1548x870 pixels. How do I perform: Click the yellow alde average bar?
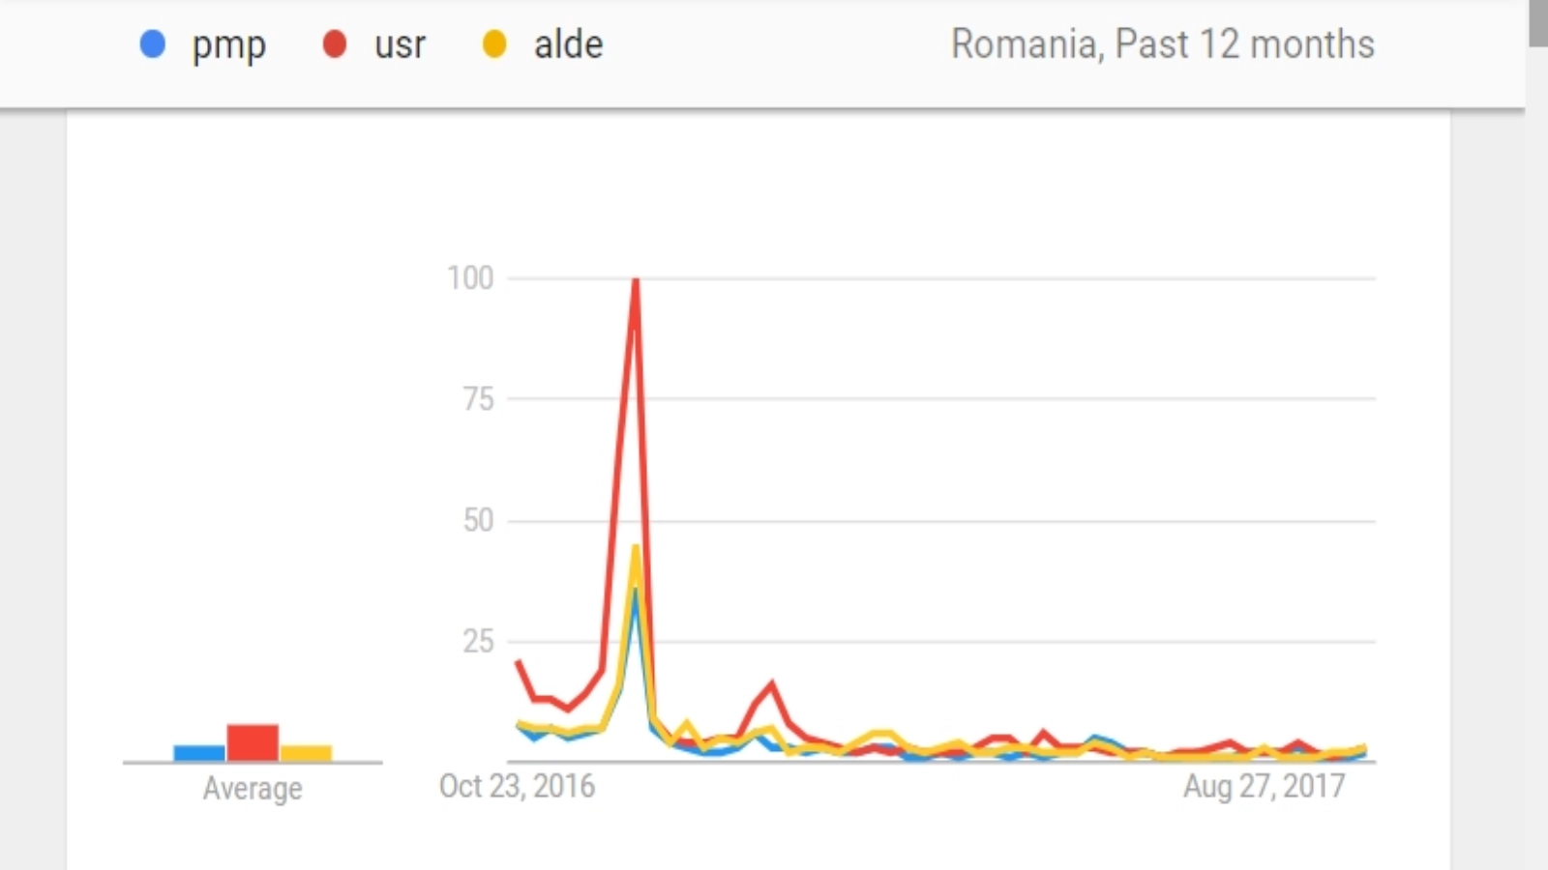306,753
